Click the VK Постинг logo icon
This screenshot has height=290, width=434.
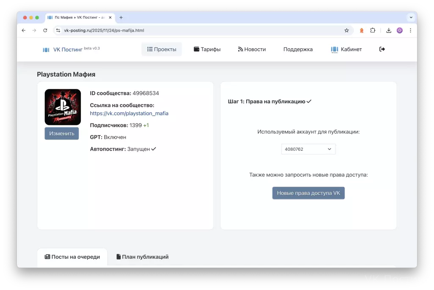(46, 50)
